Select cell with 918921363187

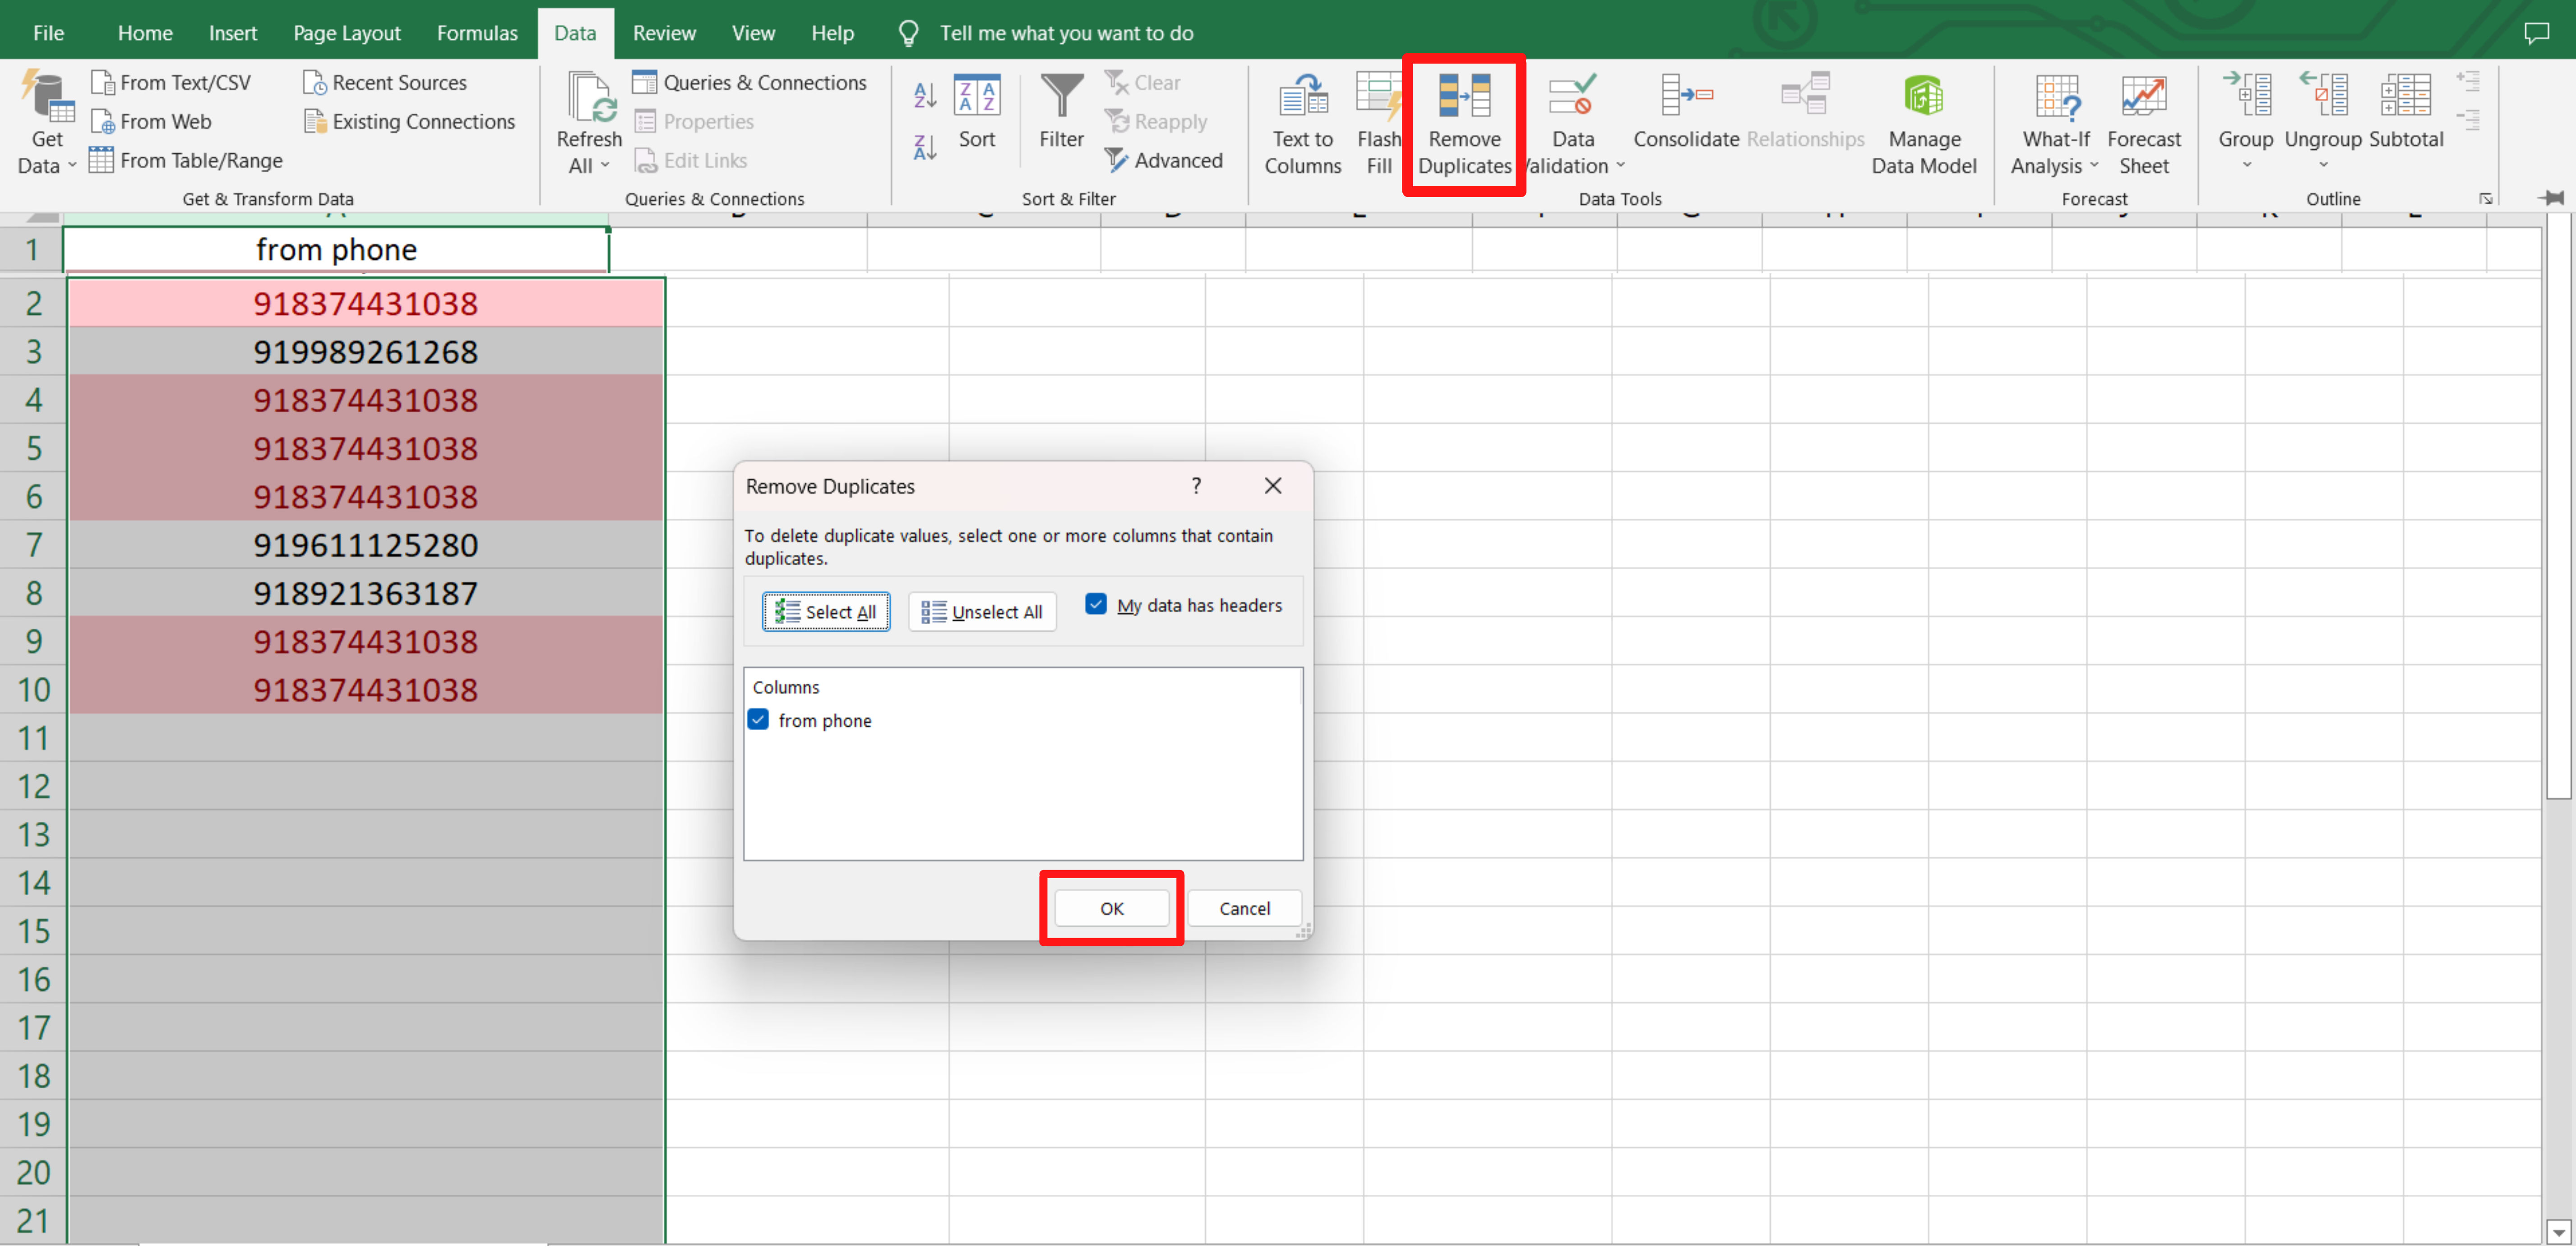click(366, 594)
